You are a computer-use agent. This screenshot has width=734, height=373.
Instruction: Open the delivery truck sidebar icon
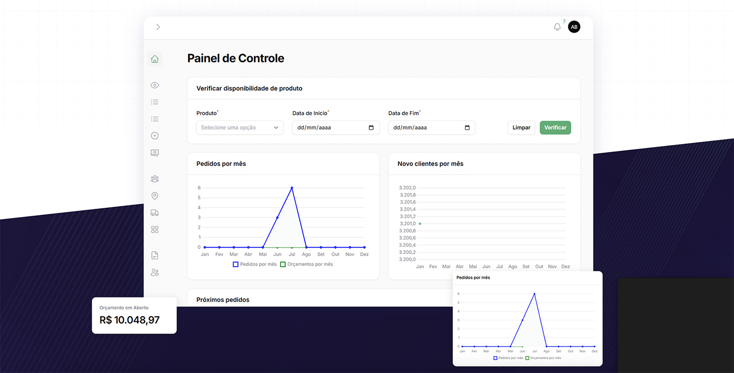[155, 213]
